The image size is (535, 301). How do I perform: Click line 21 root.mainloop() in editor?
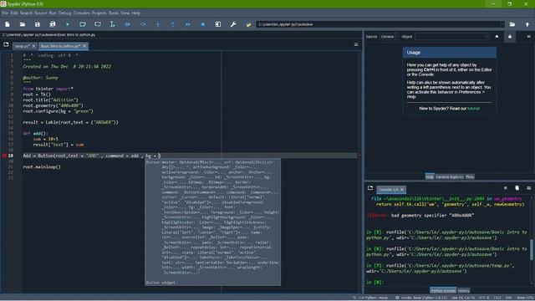(x=42, y=167)
